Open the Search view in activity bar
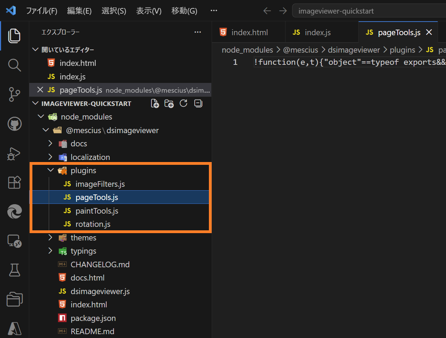This screenshot has width=446, height=338. 14,65
